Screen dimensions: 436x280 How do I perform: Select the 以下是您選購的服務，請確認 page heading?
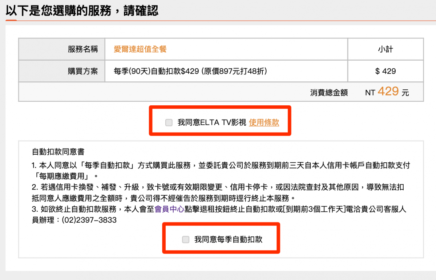(82, 10)
